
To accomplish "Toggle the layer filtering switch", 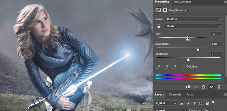I will point(213,103).
